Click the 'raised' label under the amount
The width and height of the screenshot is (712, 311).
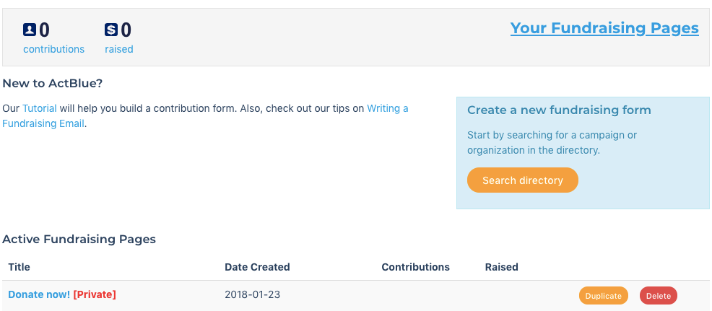point(118,49)
